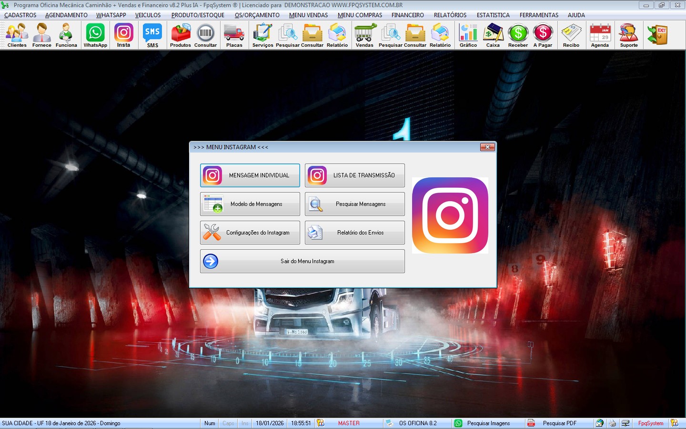Screen dimensions: 686x429
Task: Expand the CADASTROS menu
Action: click(x=20, y=15)
